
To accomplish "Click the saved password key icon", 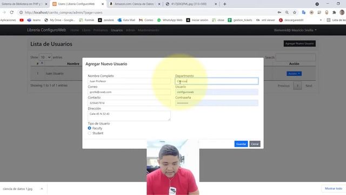I will click(x=280, y=12).
